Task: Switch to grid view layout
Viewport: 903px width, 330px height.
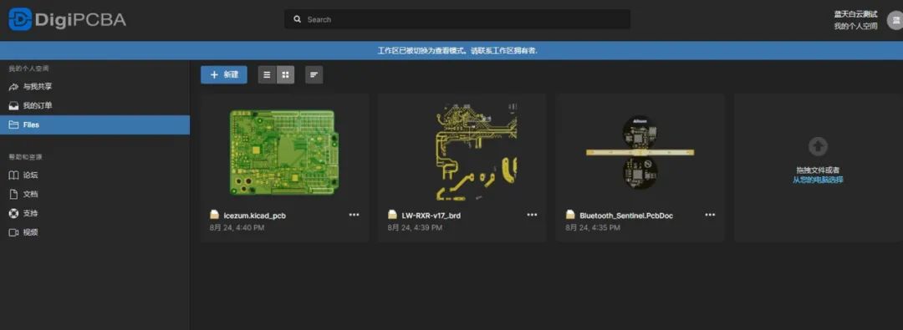Action: coord(285,75)
